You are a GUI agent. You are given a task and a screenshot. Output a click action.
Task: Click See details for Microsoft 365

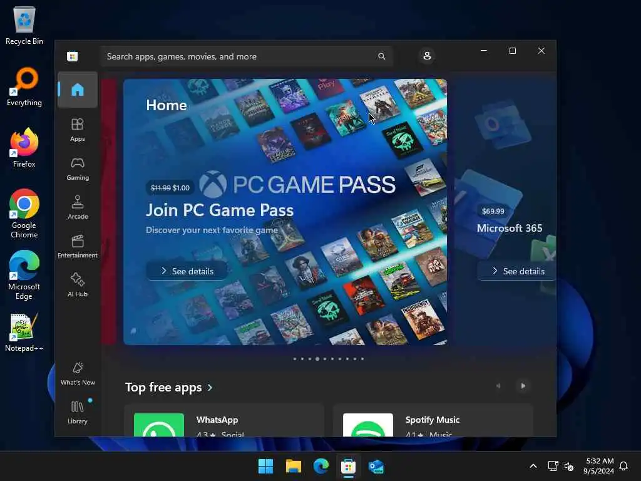tap(517, 271)
